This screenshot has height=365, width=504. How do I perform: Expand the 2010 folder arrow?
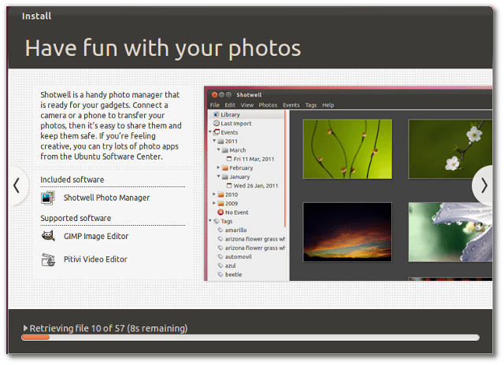(214, 194)
